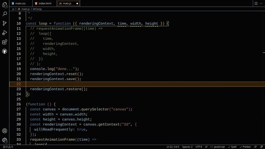Click 'document.querySelector' on line 27

coord(85,109)
